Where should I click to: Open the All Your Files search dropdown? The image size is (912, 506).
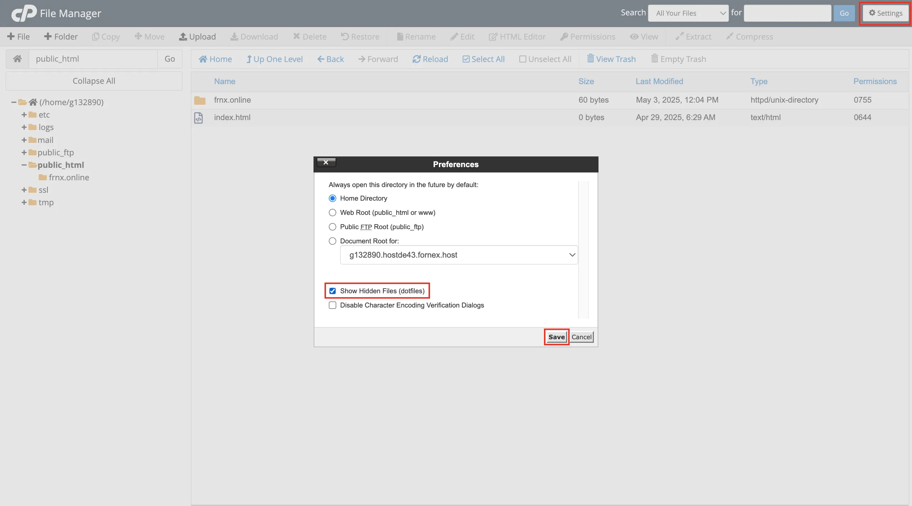click(x=688, y=13)
